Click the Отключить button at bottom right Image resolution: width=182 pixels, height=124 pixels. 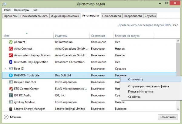click(x=168, y=117)
